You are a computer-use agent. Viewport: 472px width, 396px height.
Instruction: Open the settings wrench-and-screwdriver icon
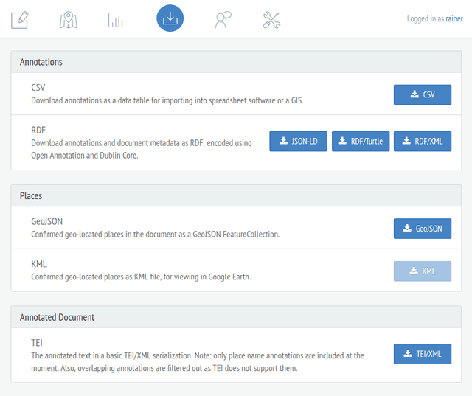[271, 20]
